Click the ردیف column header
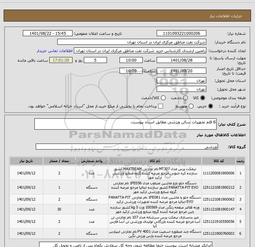 point(240,161)
